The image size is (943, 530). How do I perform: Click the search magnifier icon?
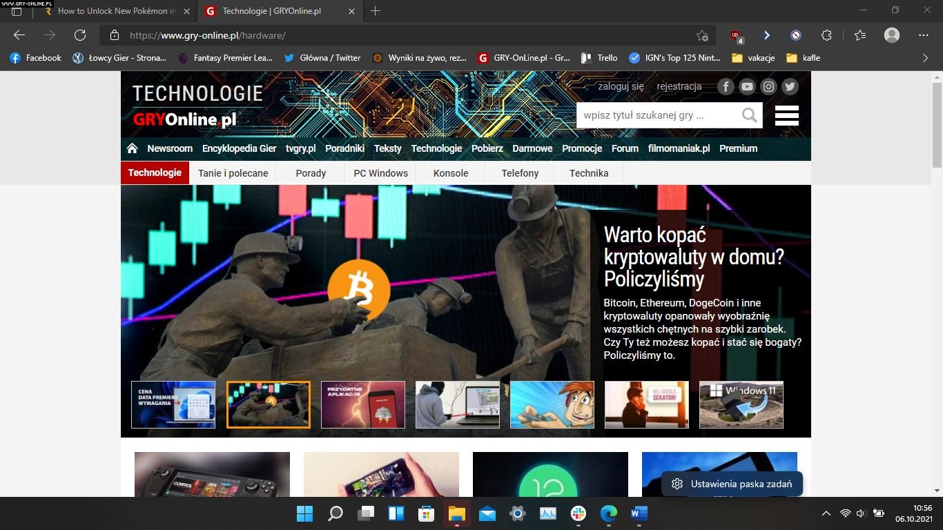pyautogui.click(x=749, y=115)
